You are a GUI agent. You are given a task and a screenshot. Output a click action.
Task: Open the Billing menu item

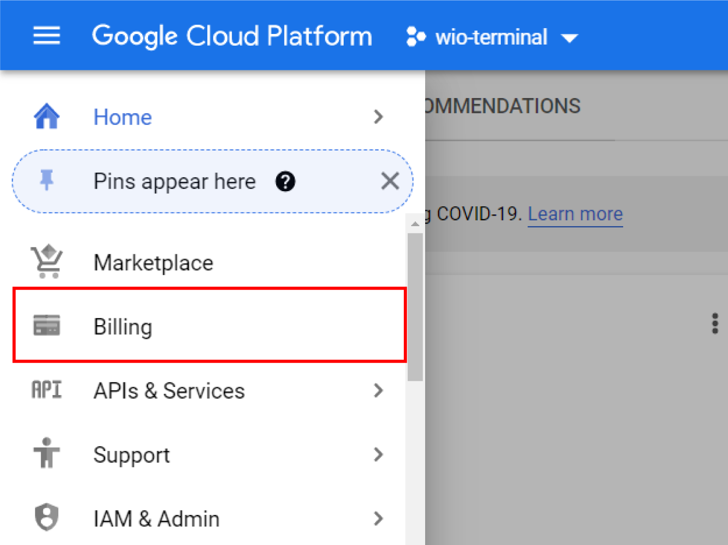pos(209,326)
